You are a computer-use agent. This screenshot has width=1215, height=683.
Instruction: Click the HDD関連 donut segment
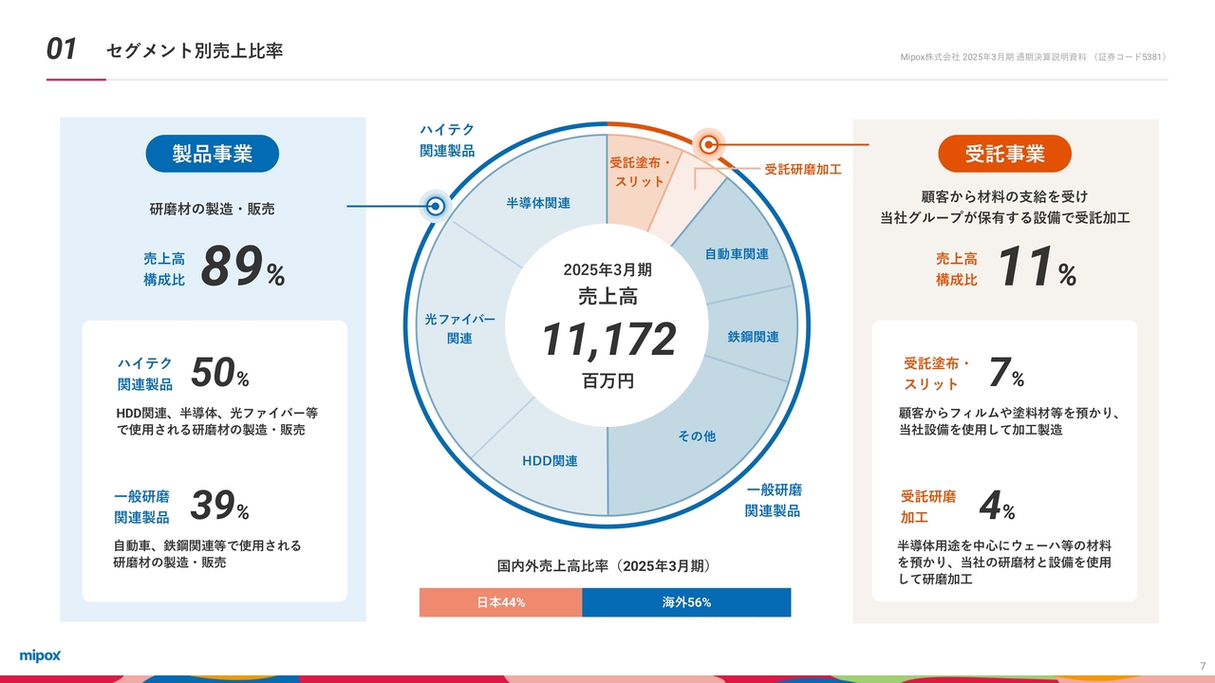550,461
